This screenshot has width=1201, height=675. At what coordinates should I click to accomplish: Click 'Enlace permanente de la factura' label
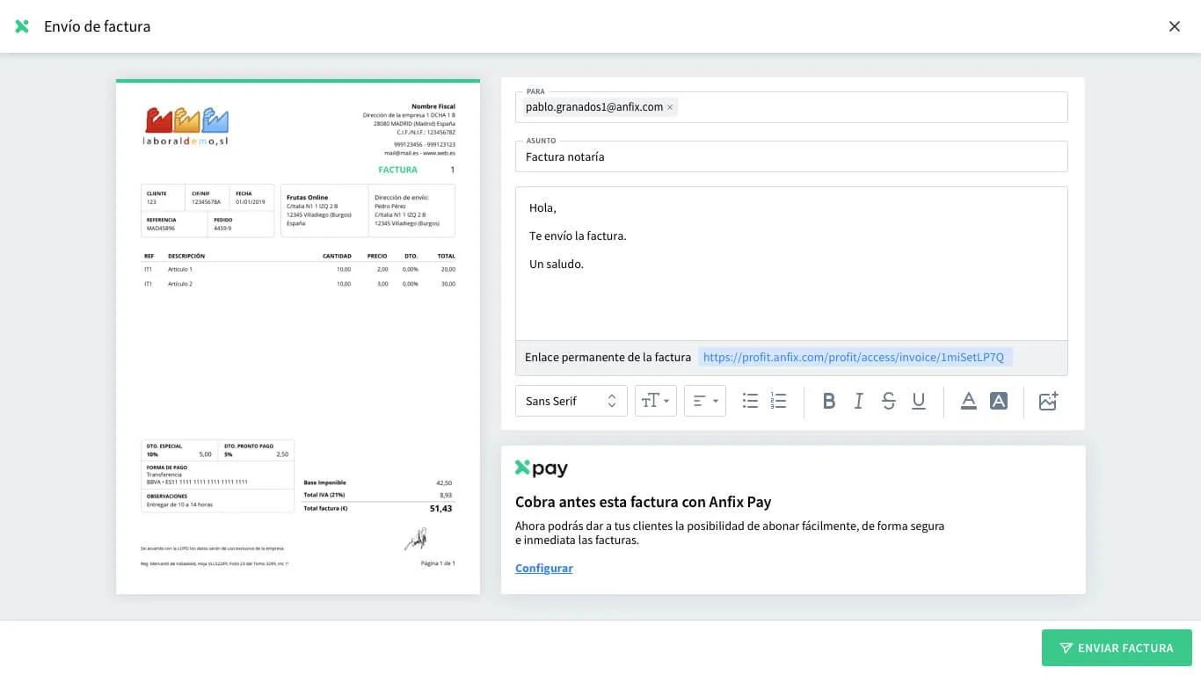[608, 357]
